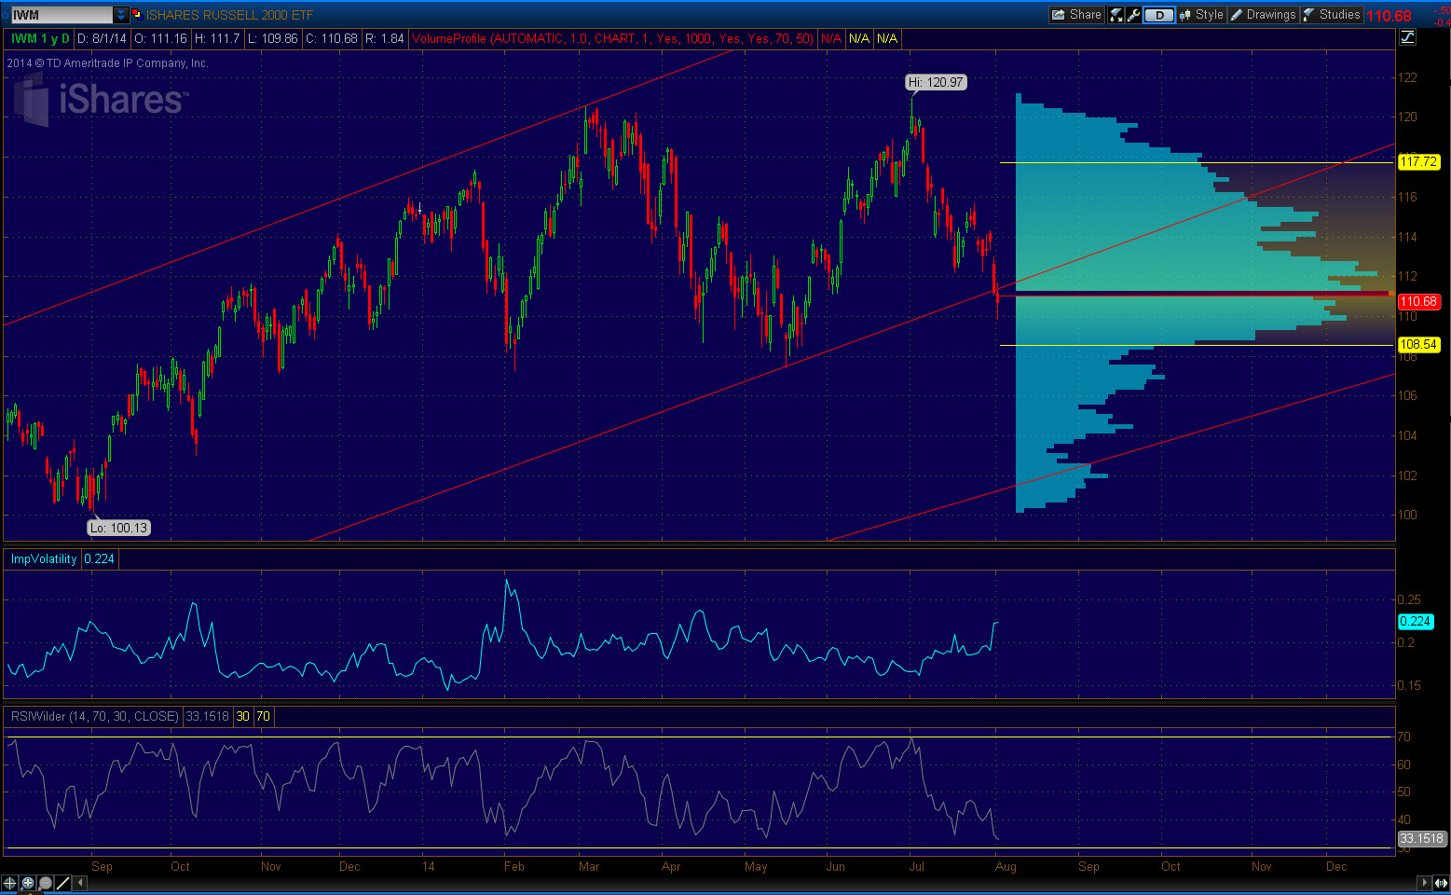Select the crosshair pan tool
This screenshot has width=1451, height=895.
pos(10,883)
